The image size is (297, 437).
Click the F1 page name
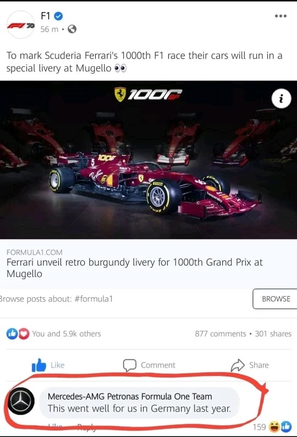(46, 16)
